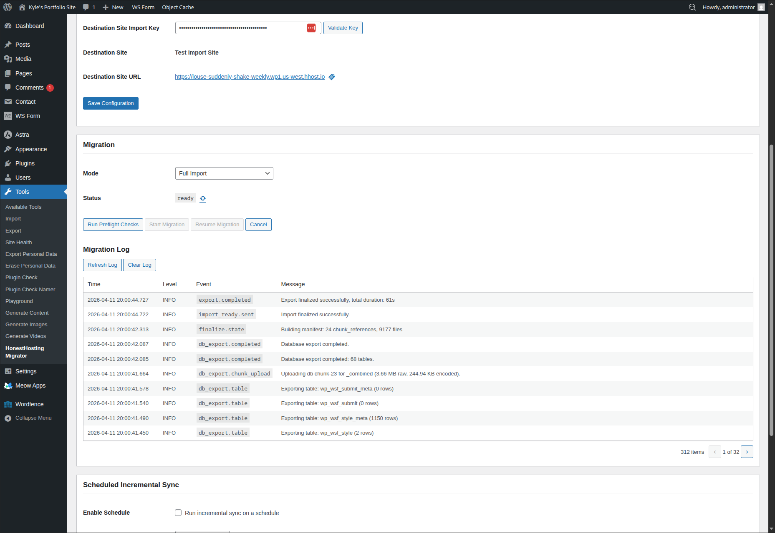Open Object Cache in the admin bar
This screenshot has width=775, height=533.
pos(178,7)
